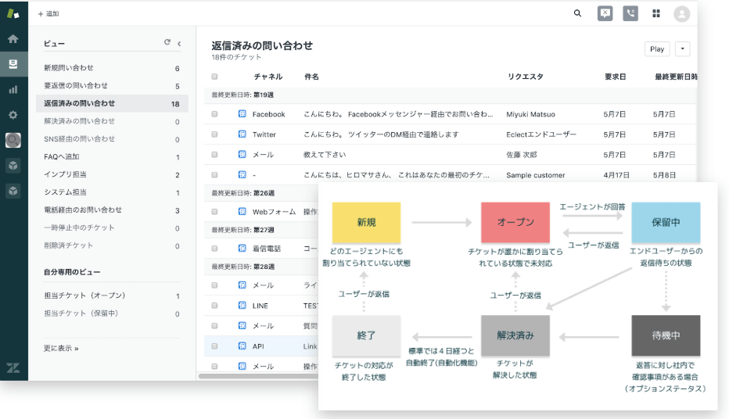Refresh the views list

pos(167,43)
